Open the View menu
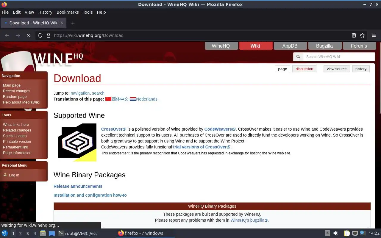Image resolution: width=381 pixels, height=238 pixels. click(29, 12)
